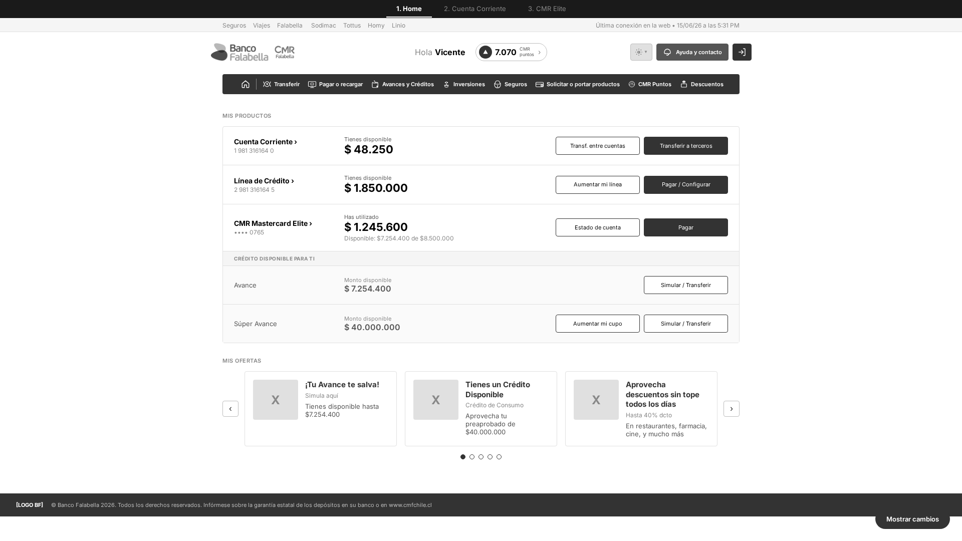Click the Descuentos icon in navbar

684,84
